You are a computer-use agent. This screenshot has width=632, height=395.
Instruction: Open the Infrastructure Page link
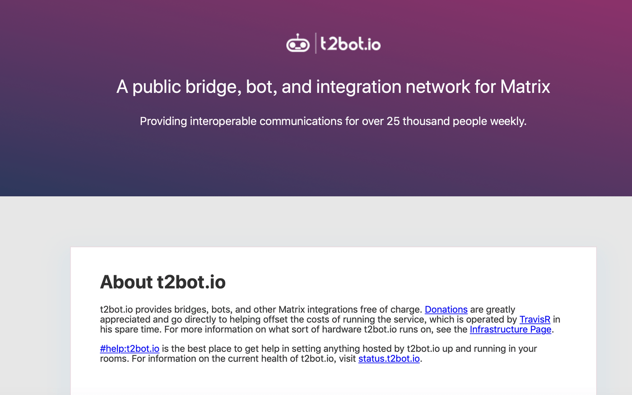[x=510, y=329]
